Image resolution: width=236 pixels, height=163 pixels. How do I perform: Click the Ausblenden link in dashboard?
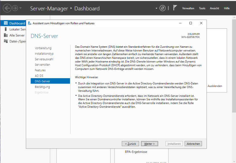point(215,86)
